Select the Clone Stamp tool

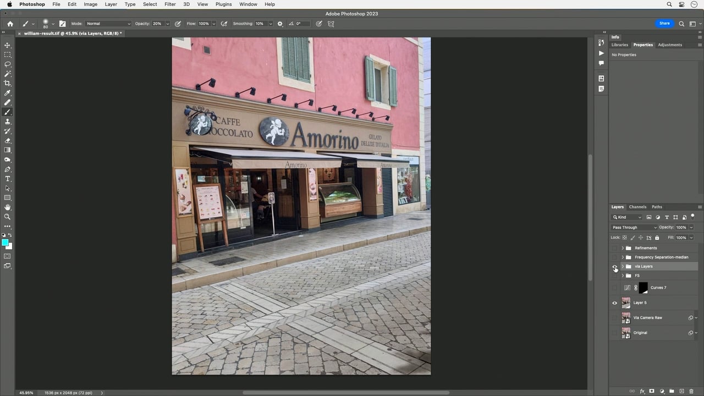click(8, 122)
